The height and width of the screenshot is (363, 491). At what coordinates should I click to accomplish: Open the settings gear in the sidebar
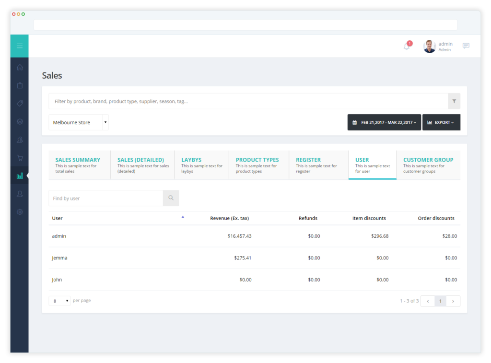point(19,211)
